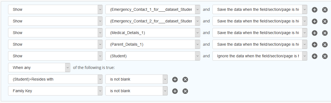Open is not blank dropdown for Resides with
Image resolution: width=331 pixels, height=103 pixels.
137,79
